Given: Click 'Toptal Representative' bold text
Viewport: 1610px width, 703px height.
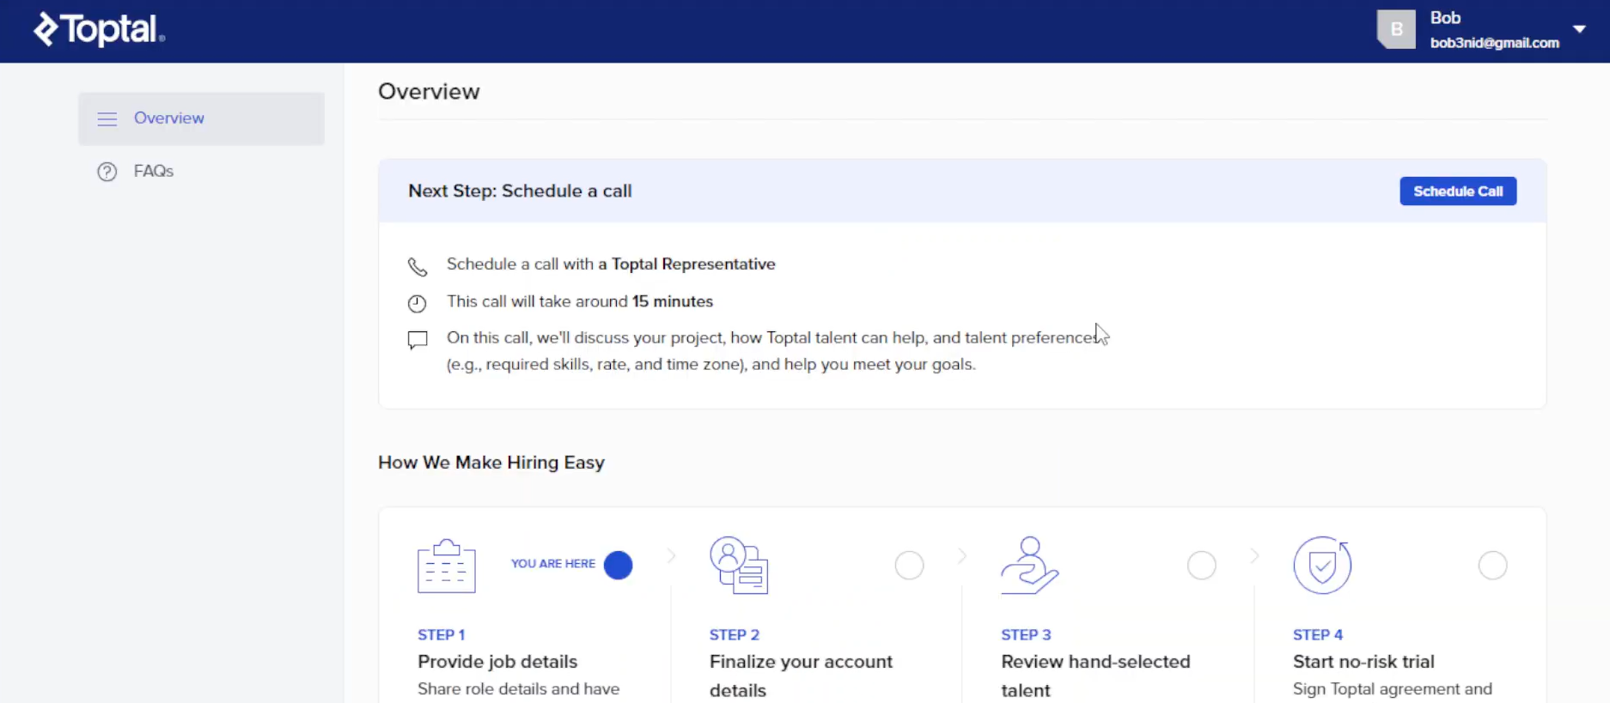Looking at the screenshot, I should (x=693, y=264).
